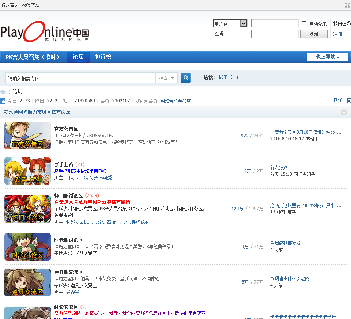The height and width of the screenshot is (319, 351).
Task: Open the 官方公告区 forum title
Action: [66, 129]
